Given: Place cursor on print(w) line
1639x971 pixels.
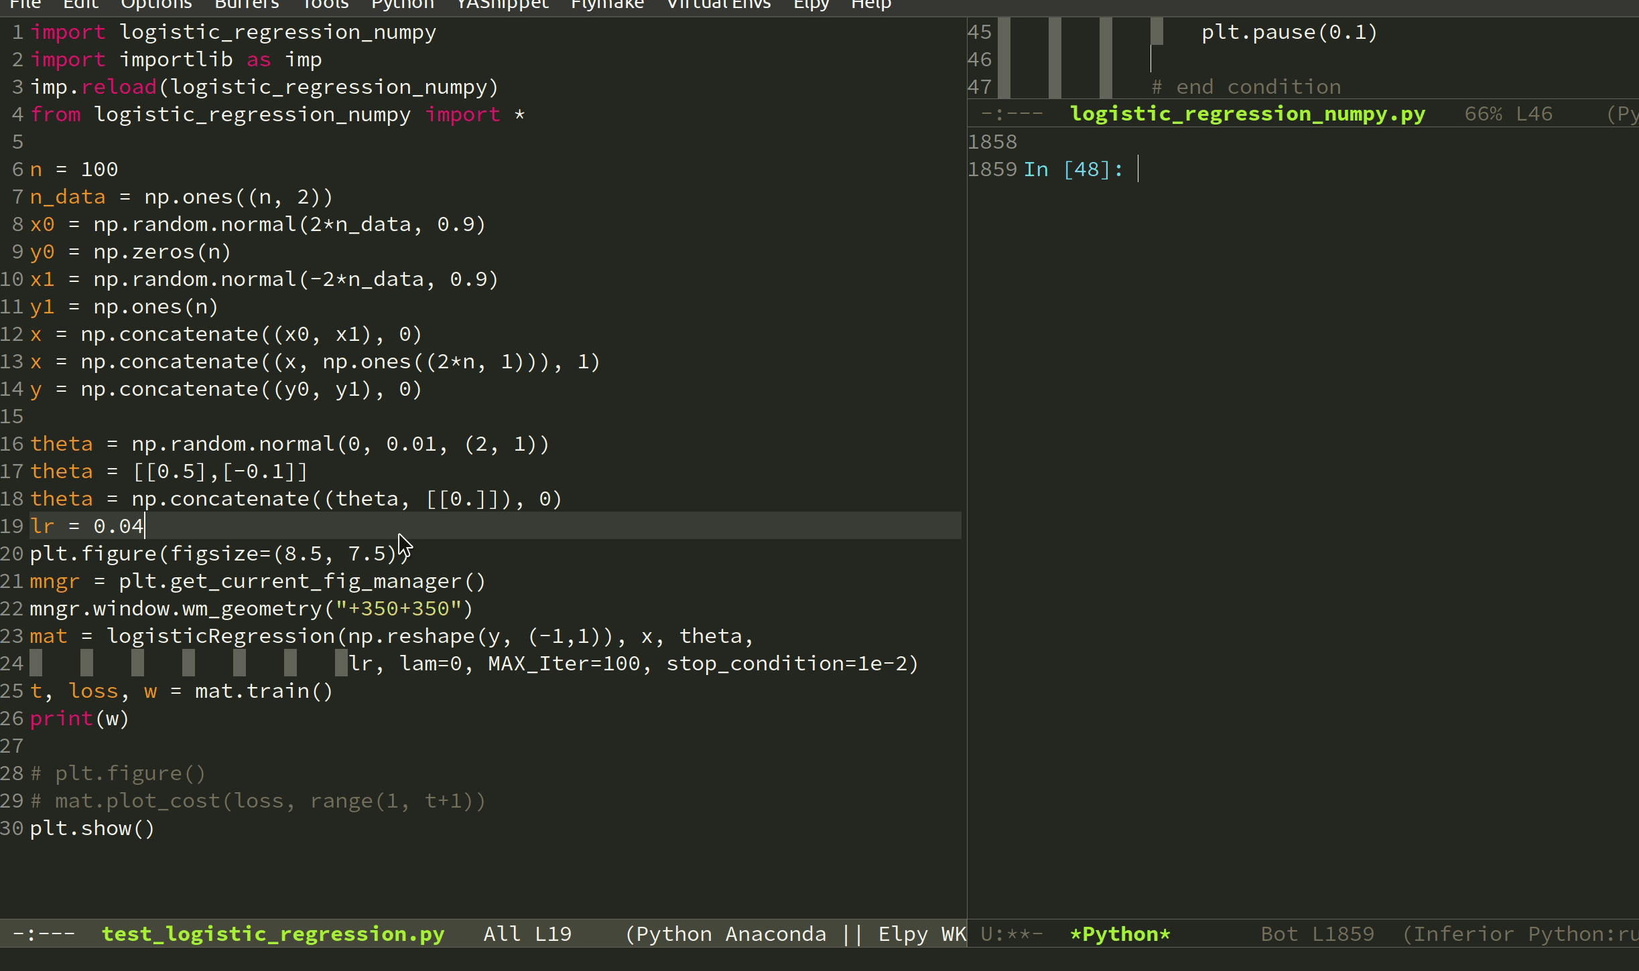Looking at the screenshot, I should (x=79, y=719).
